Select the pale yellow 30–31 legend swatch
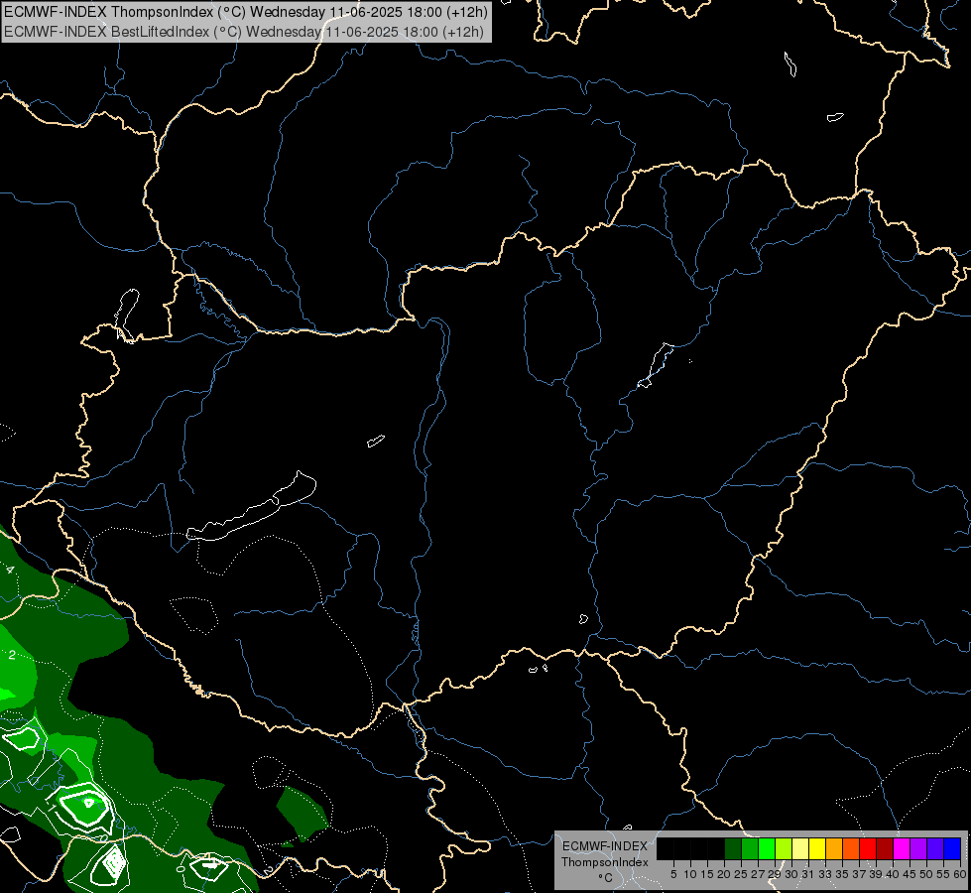Image resolution: width=971 pixels, height=893 pixels. pyautogui.click(x=800, y=848)
